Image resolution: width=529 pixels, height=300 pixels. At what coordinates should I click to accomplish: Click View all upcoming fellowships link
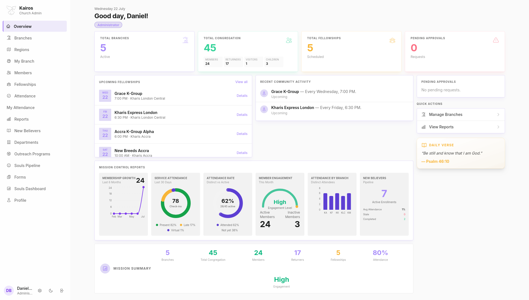pyautogui.click(x=241, y=82)
